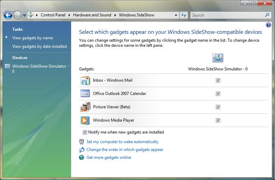This screenshot has height=180, width=275.
Task: Expand arrow before Control Panel breadcrumb
Action: point(37,15)
